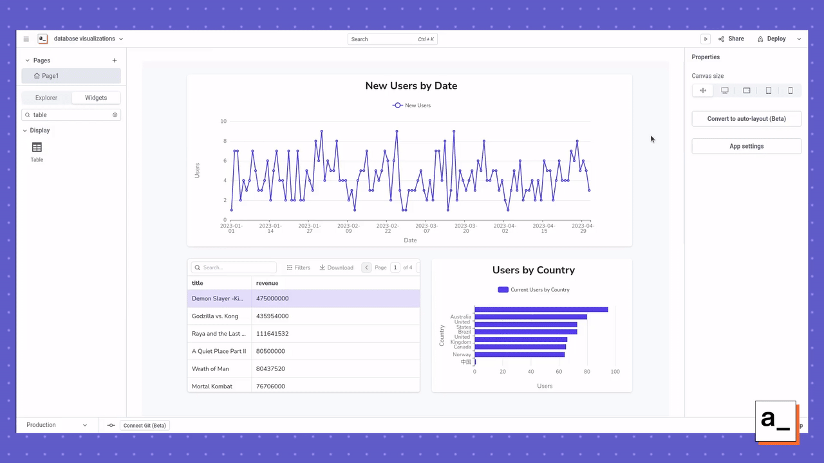Collapse the Display section in the sidebar
The width and height of the screenshot is (824, 463).
[26, 130]
